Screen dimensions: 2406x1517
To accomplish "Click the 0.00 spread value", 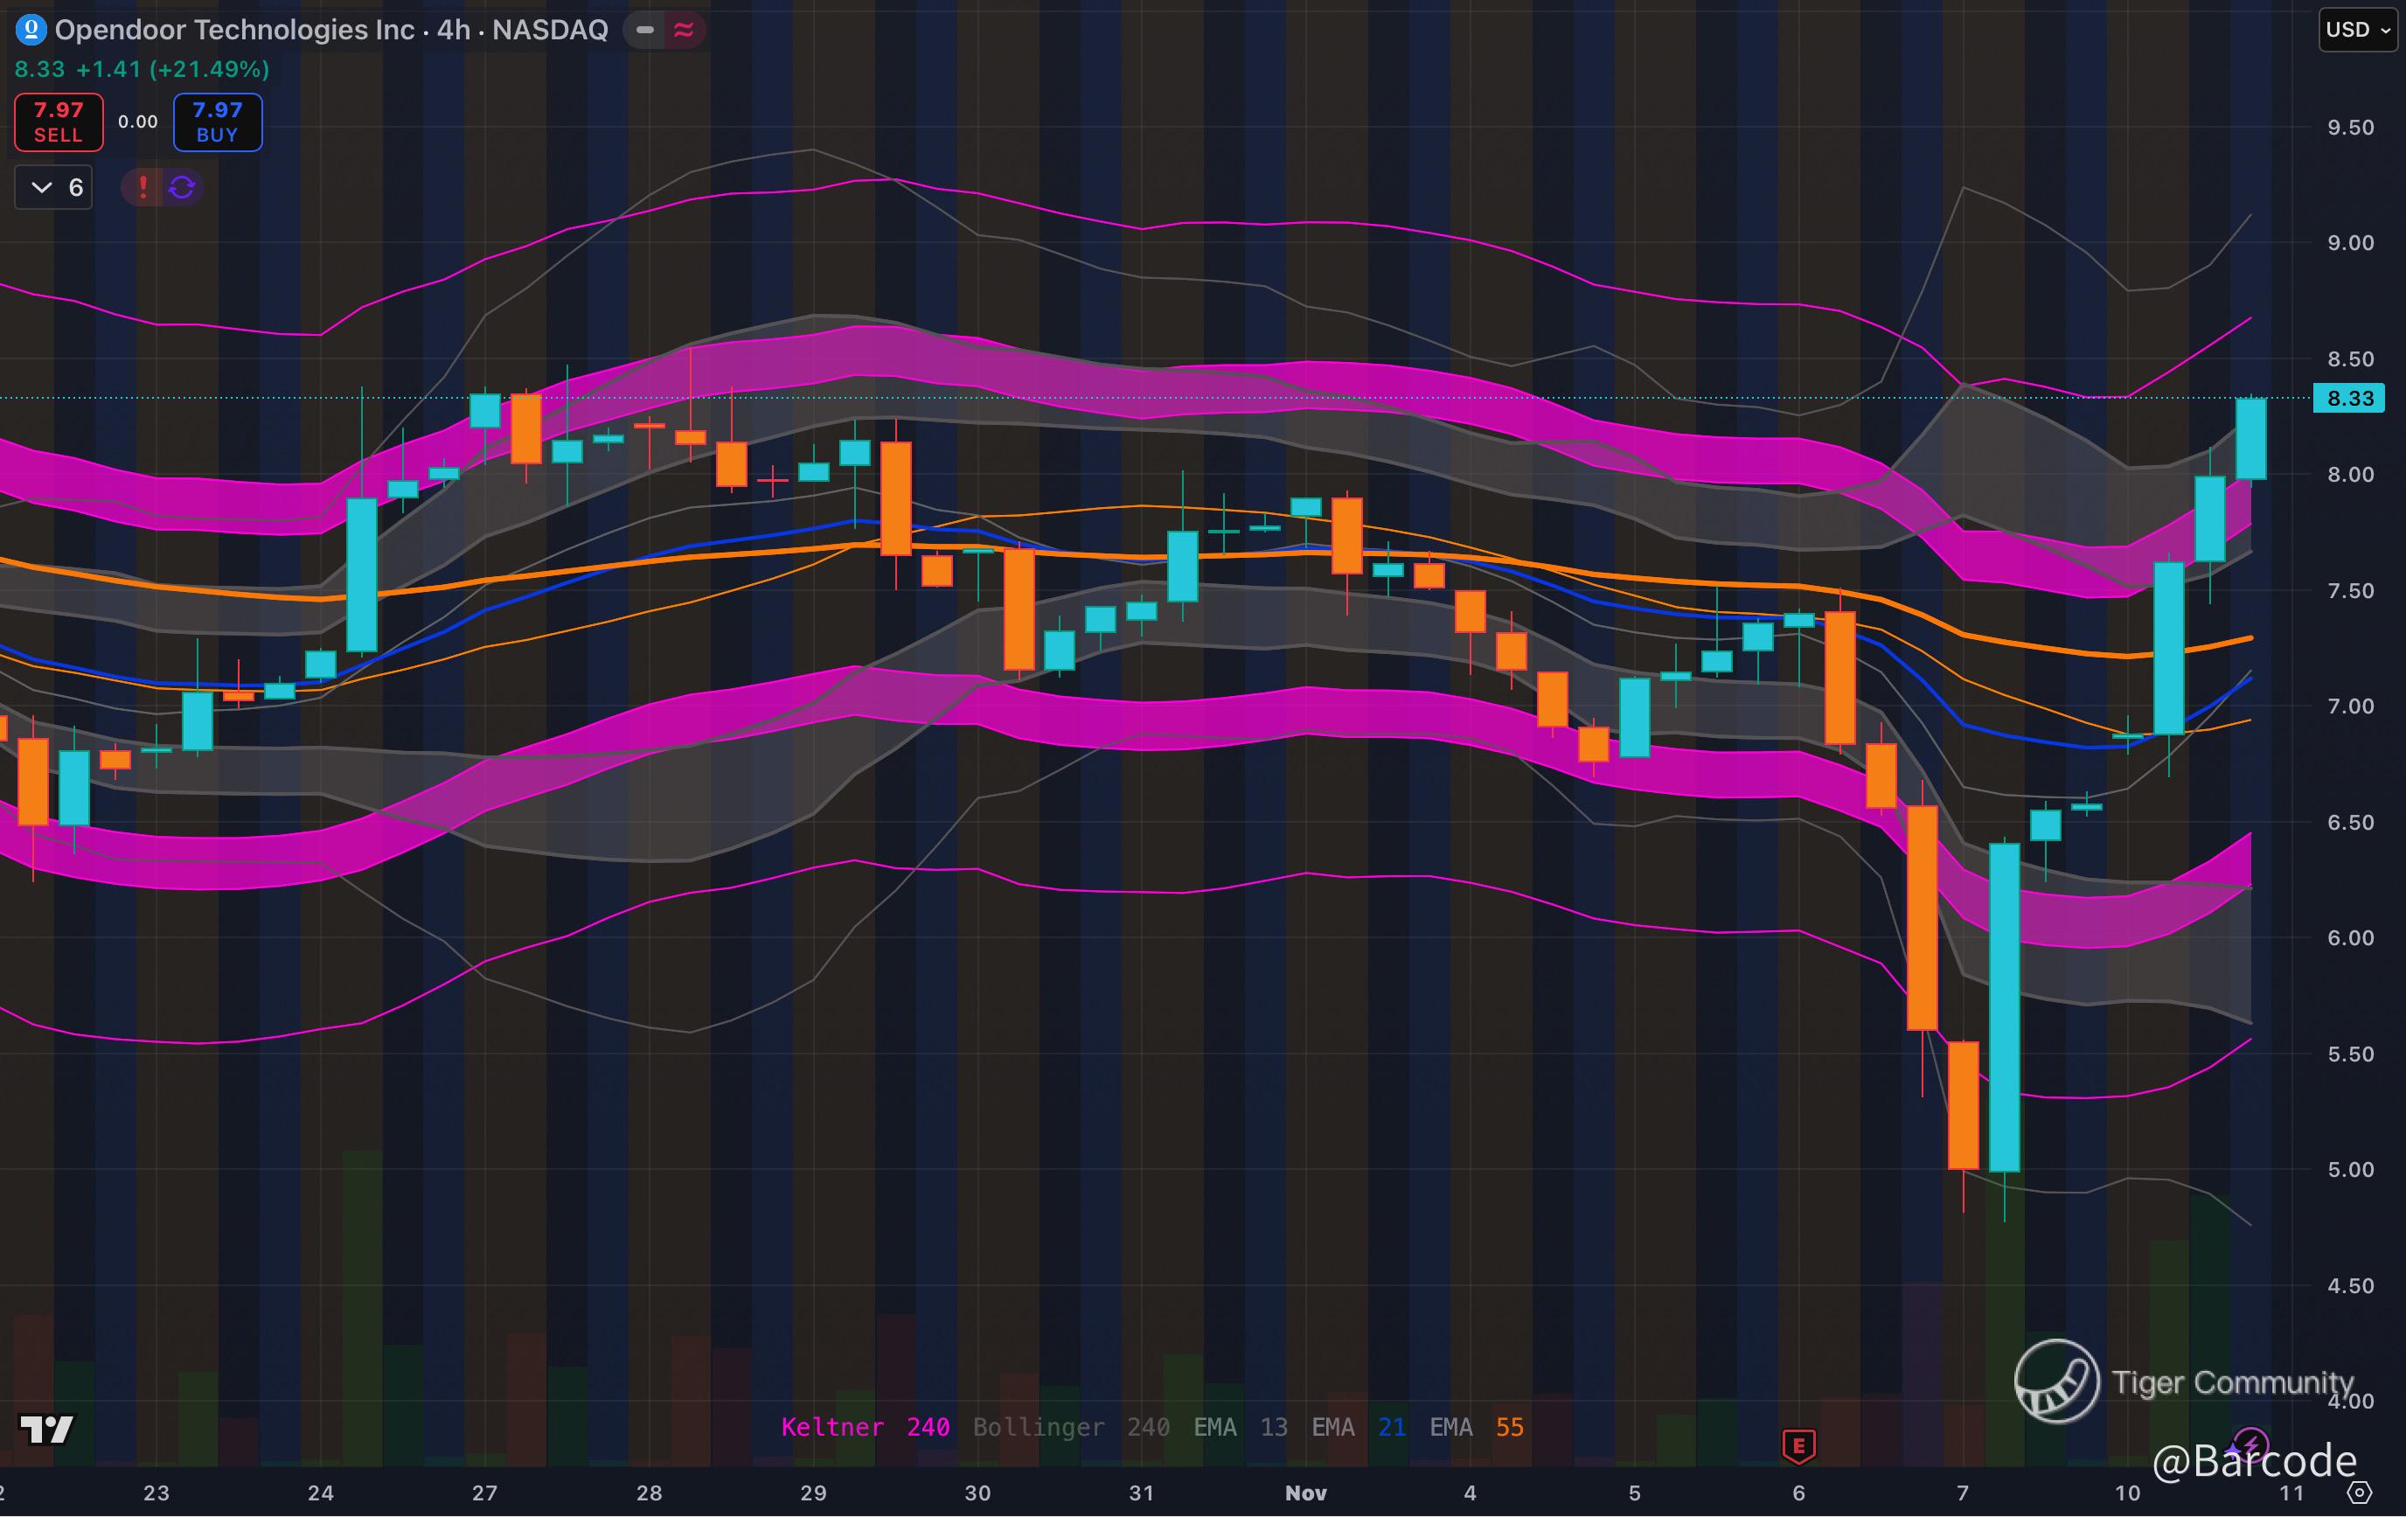I will click(138, 122).
